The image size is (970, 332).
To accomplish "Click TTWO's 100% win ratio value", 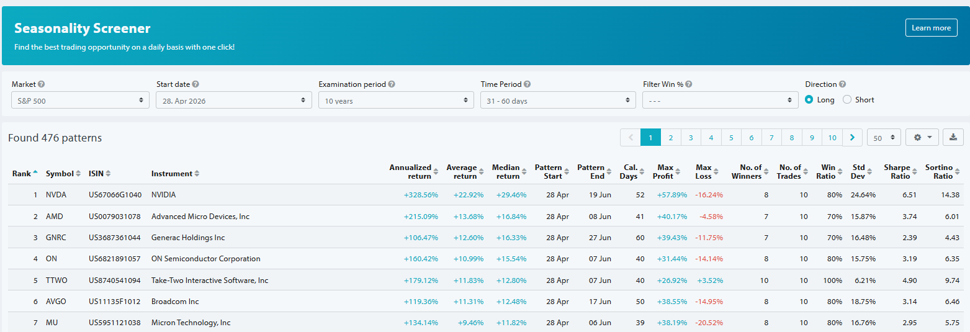I will pyautogui.click(x=833, y=280).
